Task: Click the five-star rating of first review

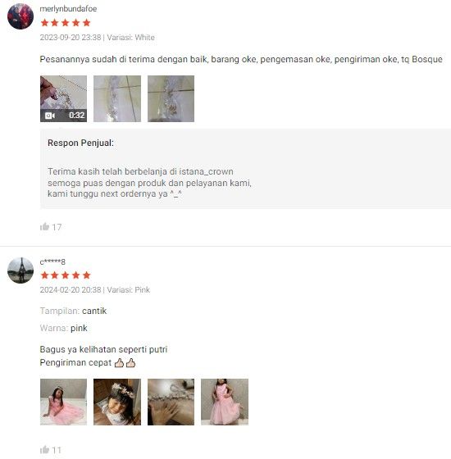Action: 66,23
